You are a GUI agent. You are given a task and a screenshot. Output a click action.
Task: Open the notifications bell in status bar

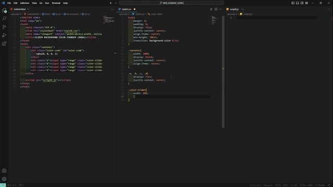click(329, 185)
